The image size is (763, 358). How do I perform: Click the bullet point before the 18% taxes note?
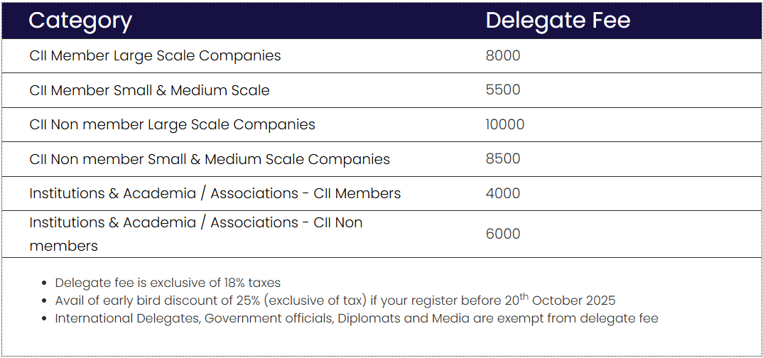point(45,283)
